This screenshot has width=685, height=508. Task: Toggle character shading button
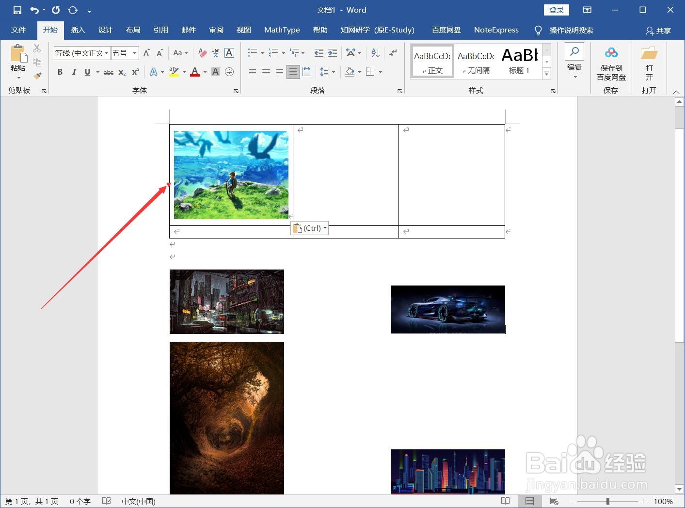[216, 72]
